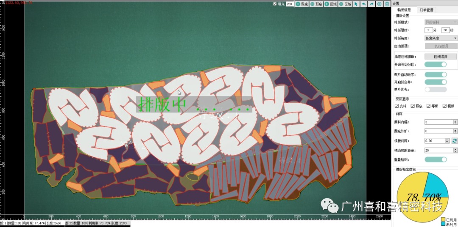Click the cyan 未利用 legend swatch
The image size is (458, 227).
click(444, 223)
